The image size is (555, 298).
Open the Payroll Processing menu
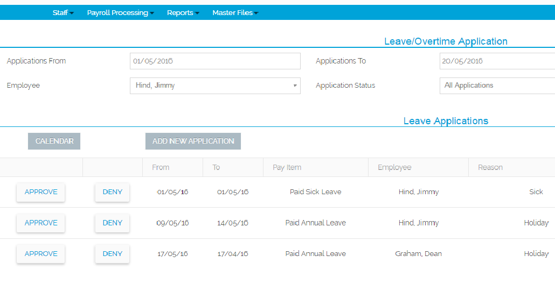(120, 13)
